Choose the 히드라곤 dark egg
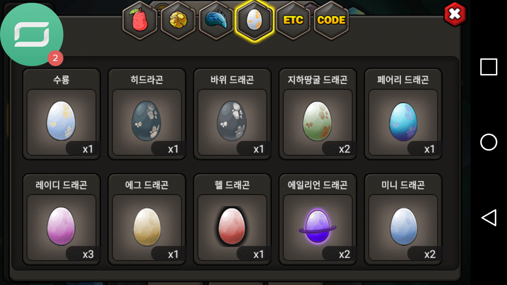Image resolution: width=507 pixels, height=285 pixels. 147,114
